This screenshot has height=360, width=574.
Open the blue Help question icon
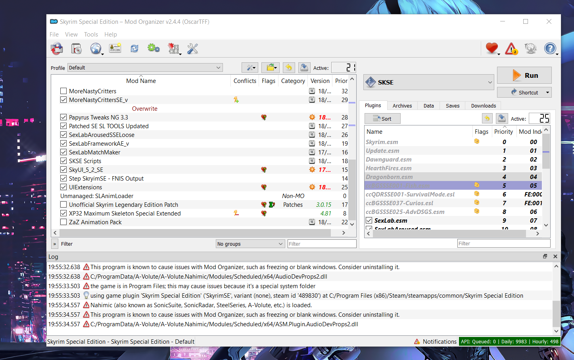click(x=550, y=48)
